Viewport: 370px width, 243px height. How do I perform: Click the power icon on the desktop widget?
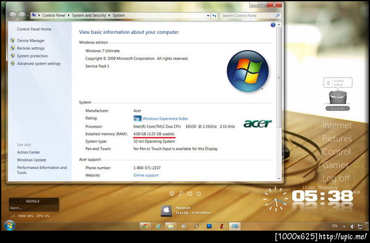pyautogui.click(x=199, y=194)
